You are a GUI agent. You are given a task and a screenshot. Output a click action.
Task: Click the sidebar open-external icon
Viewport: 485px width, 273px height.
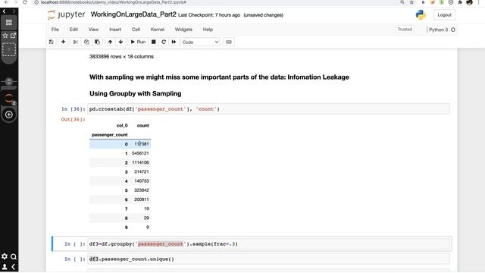(x=13, y=36)
